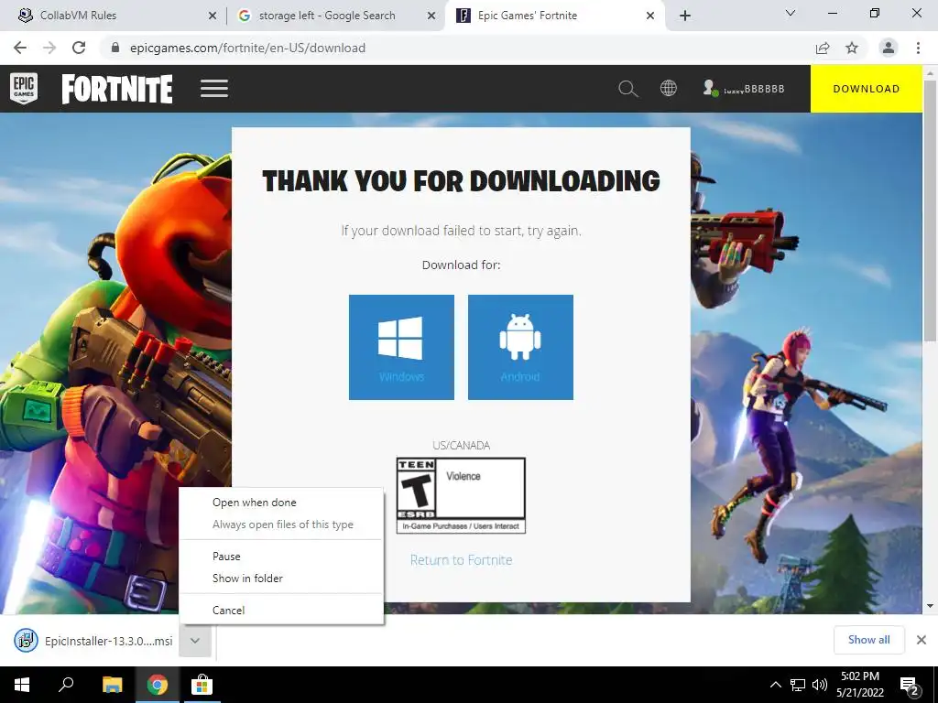Open the hamburger navigation menu

click(x=214, y=89)
